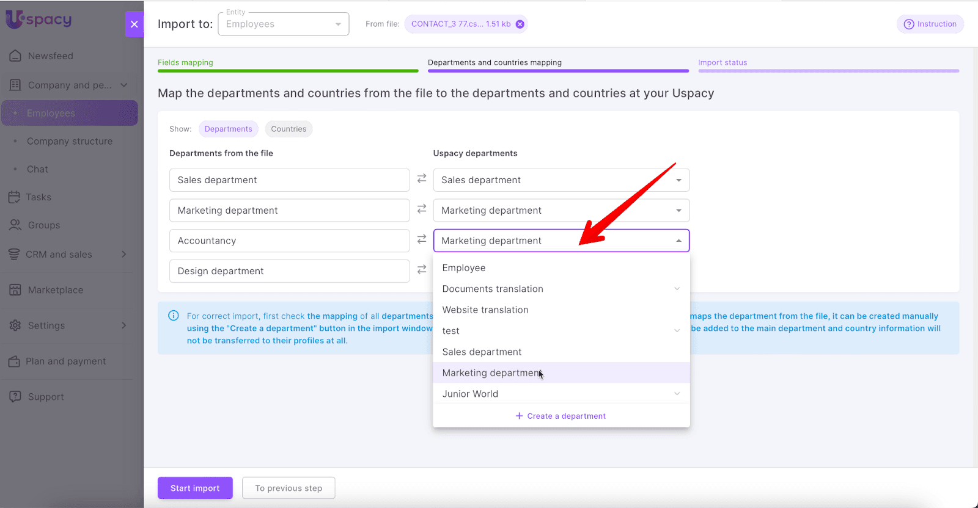978x508 pixels.
Task: Click the Marketplace store icon
Action: 15,290
